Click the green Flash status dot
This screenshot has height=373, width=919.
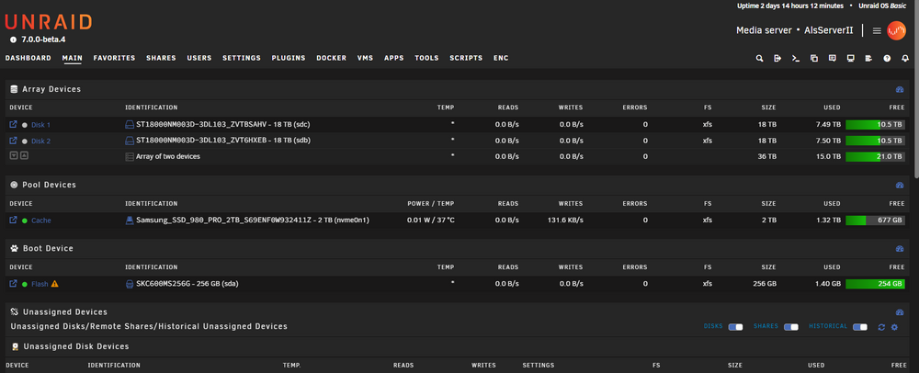(x=25, y=285)
